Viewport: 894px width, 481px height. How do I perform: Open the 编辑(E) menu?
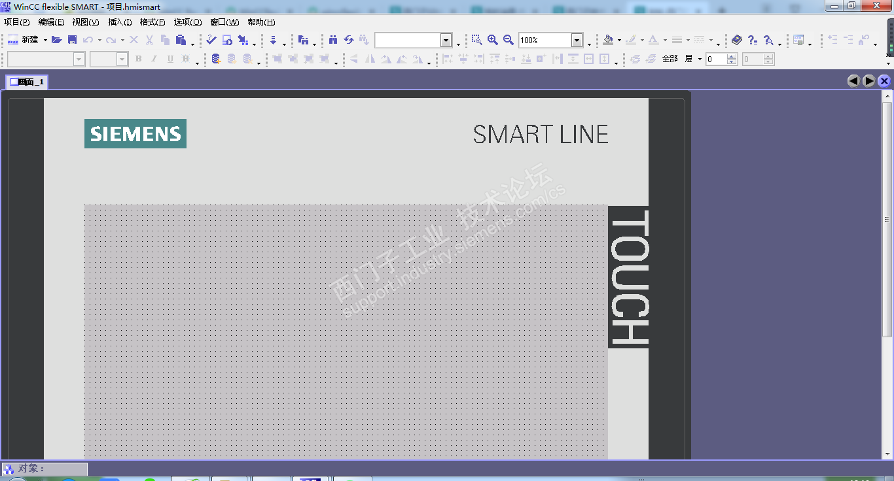pos(51,22)
